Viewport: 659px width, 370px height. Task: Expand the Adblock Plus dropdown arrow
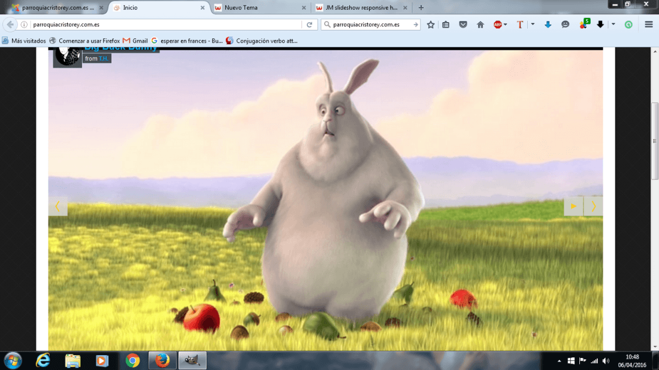tap(505, 25)
